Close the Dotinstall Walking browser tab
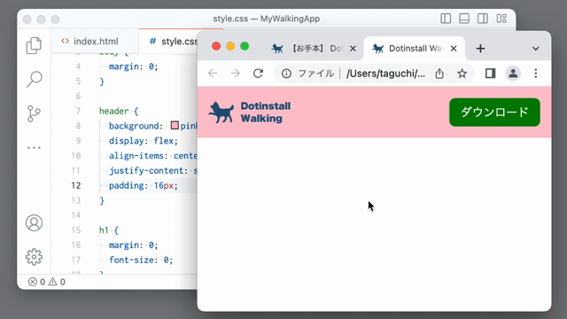This screenshot has height=319, width=567. tap(454, 49)
